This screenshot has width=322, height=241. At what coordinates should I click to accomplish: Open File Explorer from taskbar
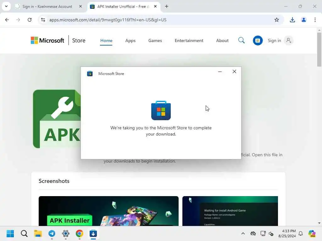click(38, 233)
